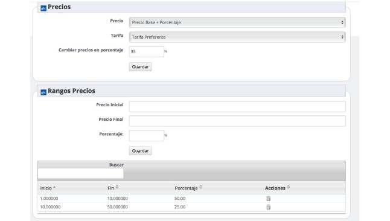Select the Fin cell 50.000000
The image size is (390, 221).
tap(117, 207)
